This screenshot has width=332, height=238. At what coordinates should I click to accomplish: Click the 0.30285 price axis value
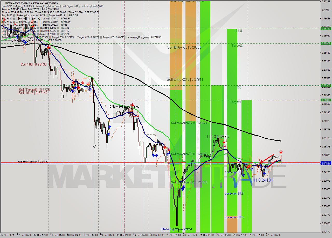coord(326,2)
